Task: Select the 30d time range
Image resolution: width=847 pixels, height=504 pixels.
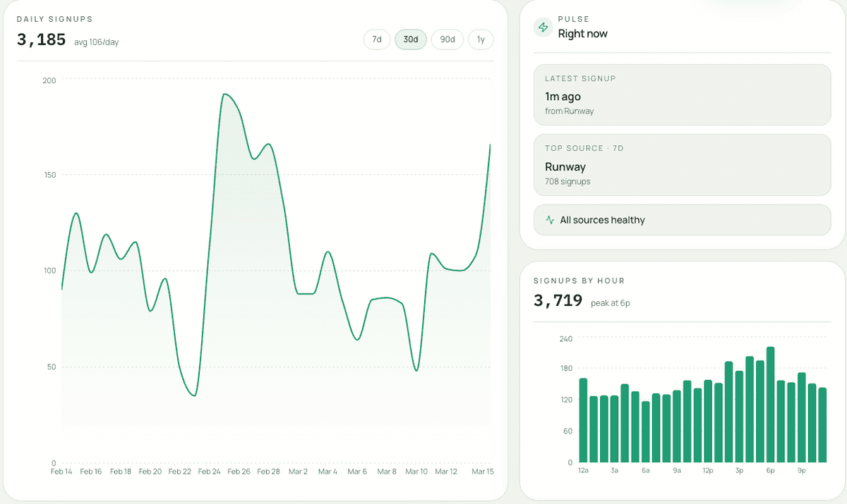Action: 410,39
